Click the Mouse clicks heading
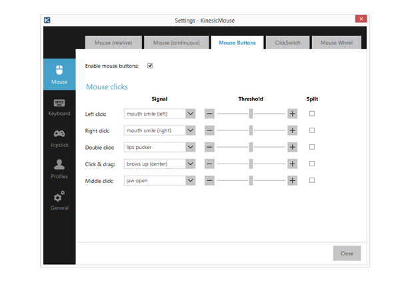 click(107, 86)
